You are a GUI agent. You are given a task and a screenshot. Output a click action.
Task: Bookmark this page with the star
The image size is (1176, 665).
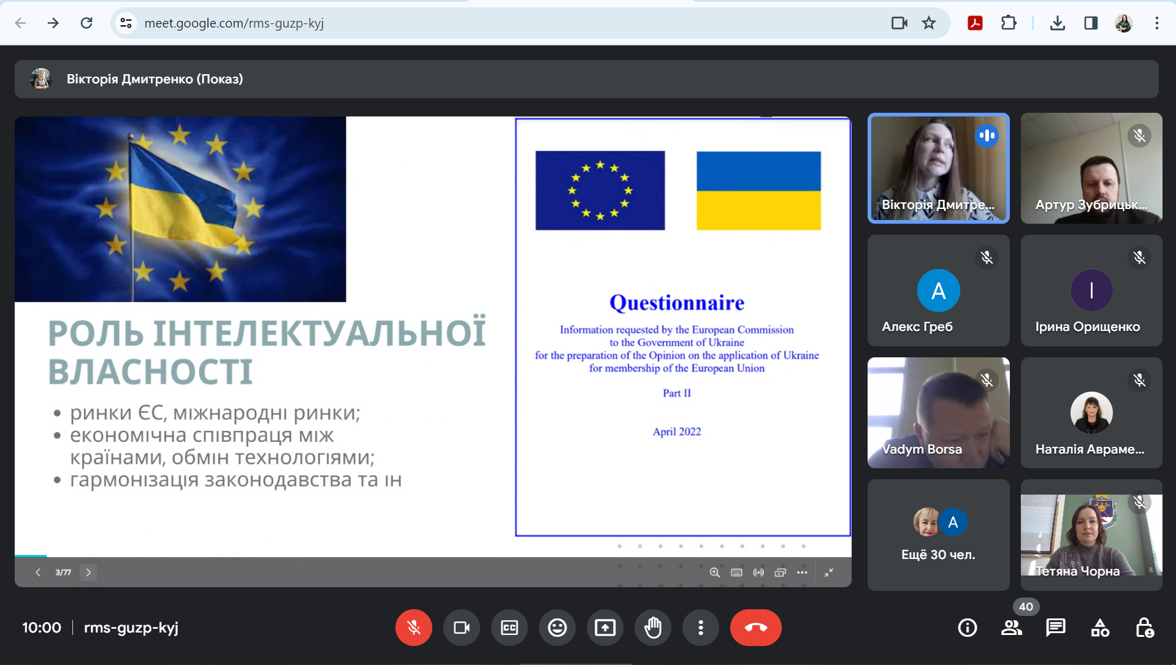pos(929,23)
